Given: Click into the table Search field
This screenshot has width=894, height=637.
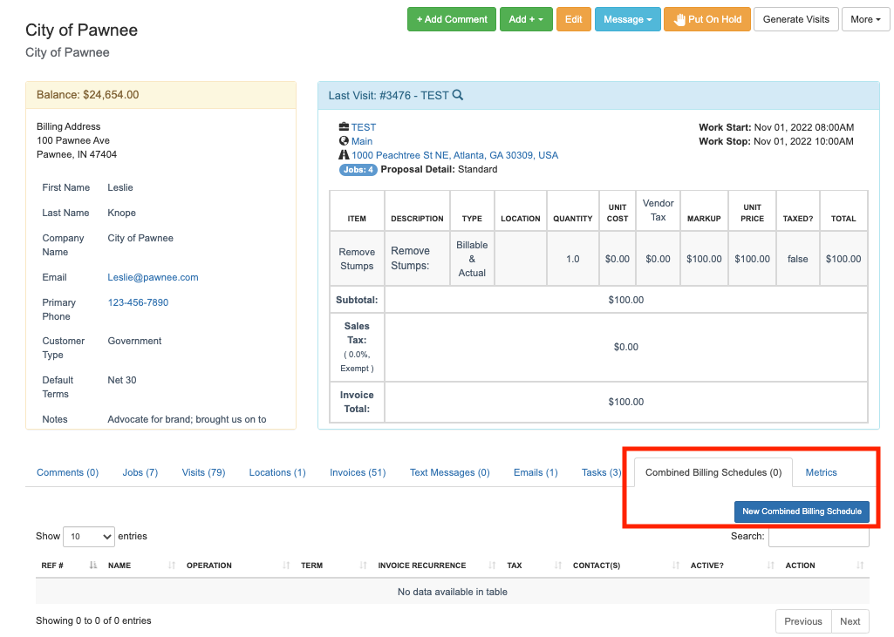Looking at the screenshot, I should pyautogui.click(x=818, y=537).
